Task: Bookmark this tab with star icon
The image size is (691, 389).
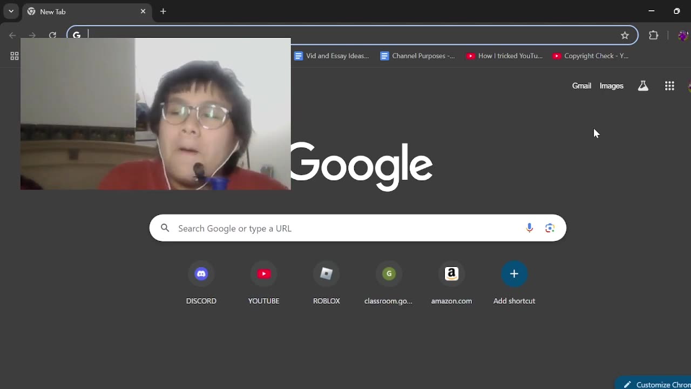Action: click(625, 35)
